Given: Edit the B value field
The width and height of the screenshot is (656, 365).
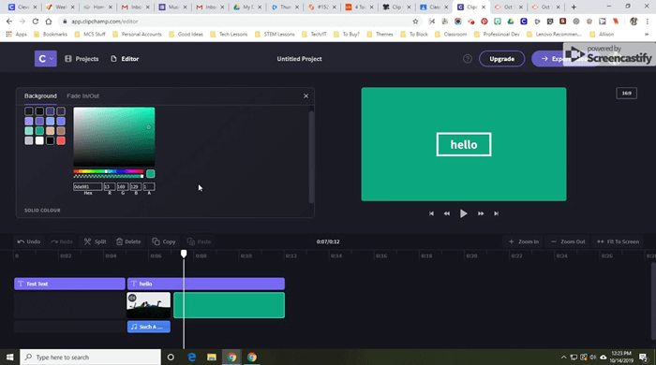Looking at the screenshot, I should click(136, 186).
